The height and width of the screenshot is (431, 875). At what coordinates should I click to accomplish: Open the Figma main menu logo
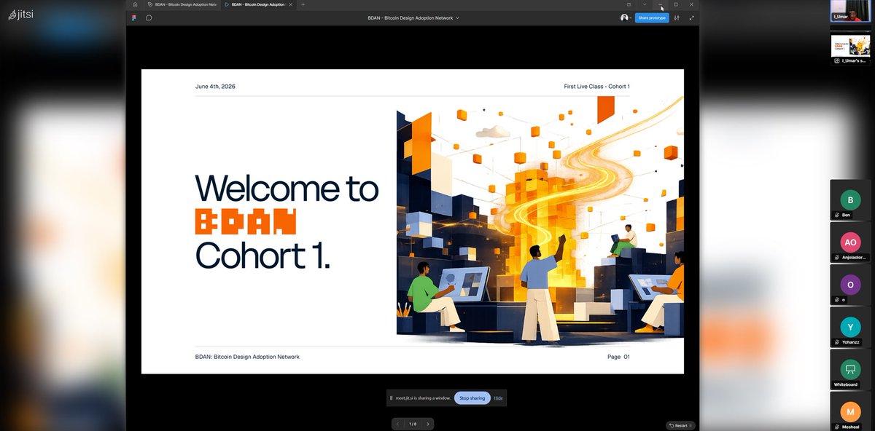point(134,17)
